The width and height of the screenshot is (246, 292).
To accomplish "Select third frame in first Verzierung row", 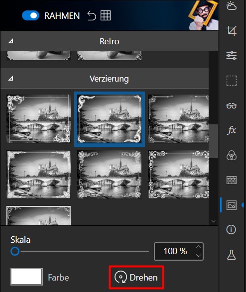I will [x=178, y=118].
